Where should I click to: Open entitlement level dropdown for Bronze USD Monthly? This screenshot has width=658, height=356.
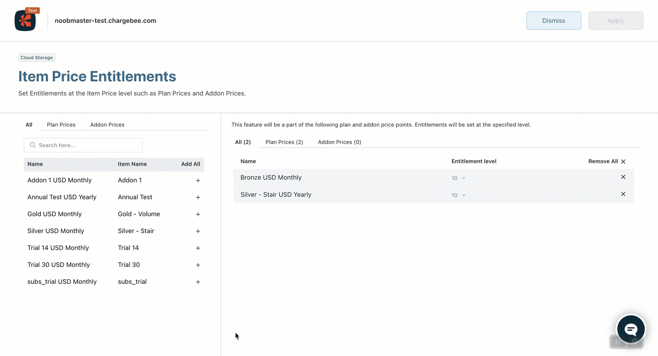pyautogui.click(x=458, y=178)
